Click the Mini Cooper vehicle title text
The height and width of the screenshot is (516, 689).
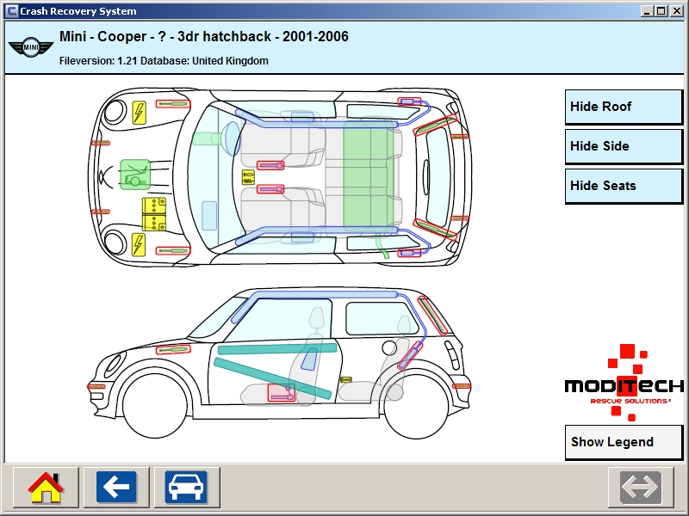[204, 37]
